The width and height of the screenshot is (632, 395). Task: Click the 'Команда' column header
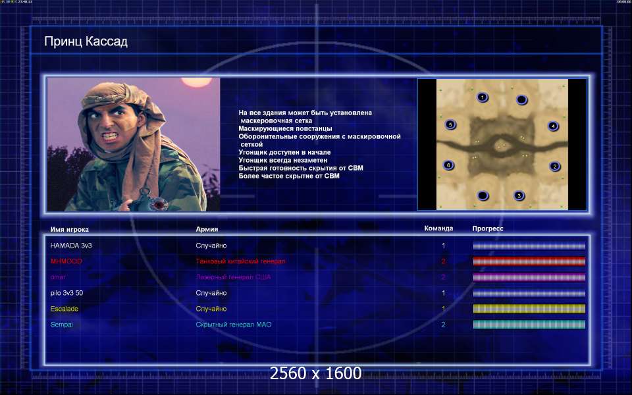click(x=438, y=228)
